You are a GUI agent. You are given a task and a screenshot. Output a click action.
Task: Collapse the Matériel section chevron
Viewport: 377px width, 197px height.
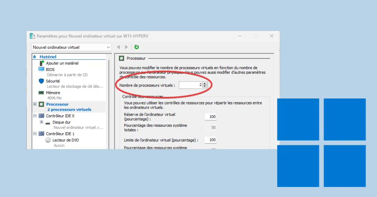35,57
